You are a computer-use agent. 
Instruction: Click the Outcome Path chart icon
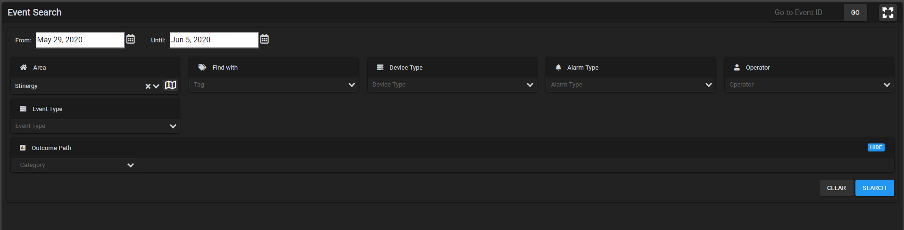point(23,148)
